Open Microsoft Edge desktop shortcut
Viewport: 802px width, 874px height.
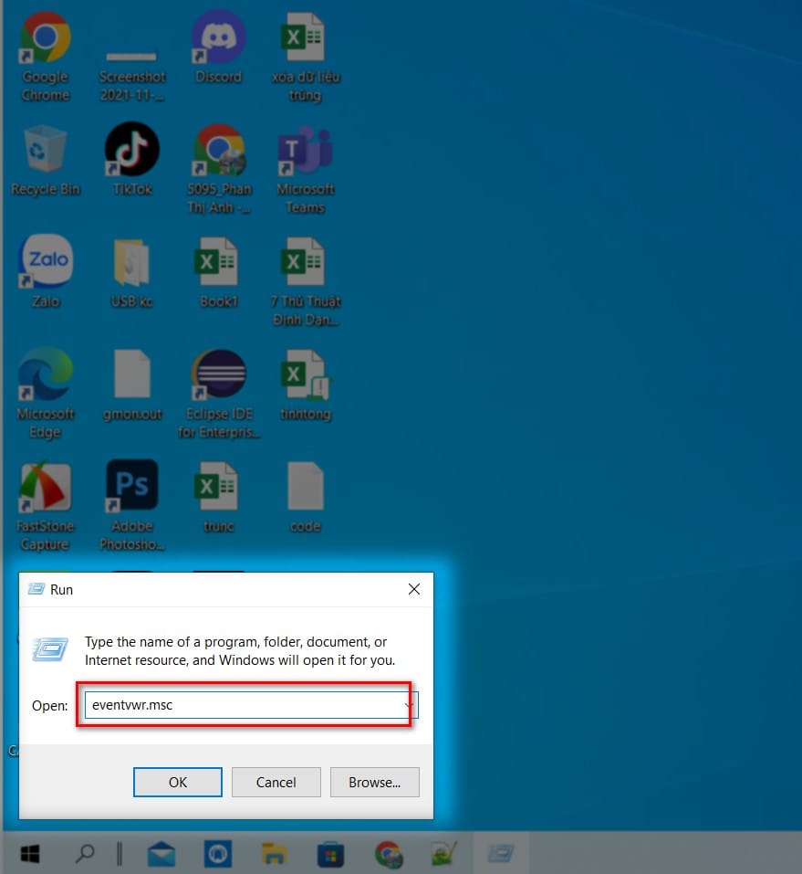coord(46,393)
